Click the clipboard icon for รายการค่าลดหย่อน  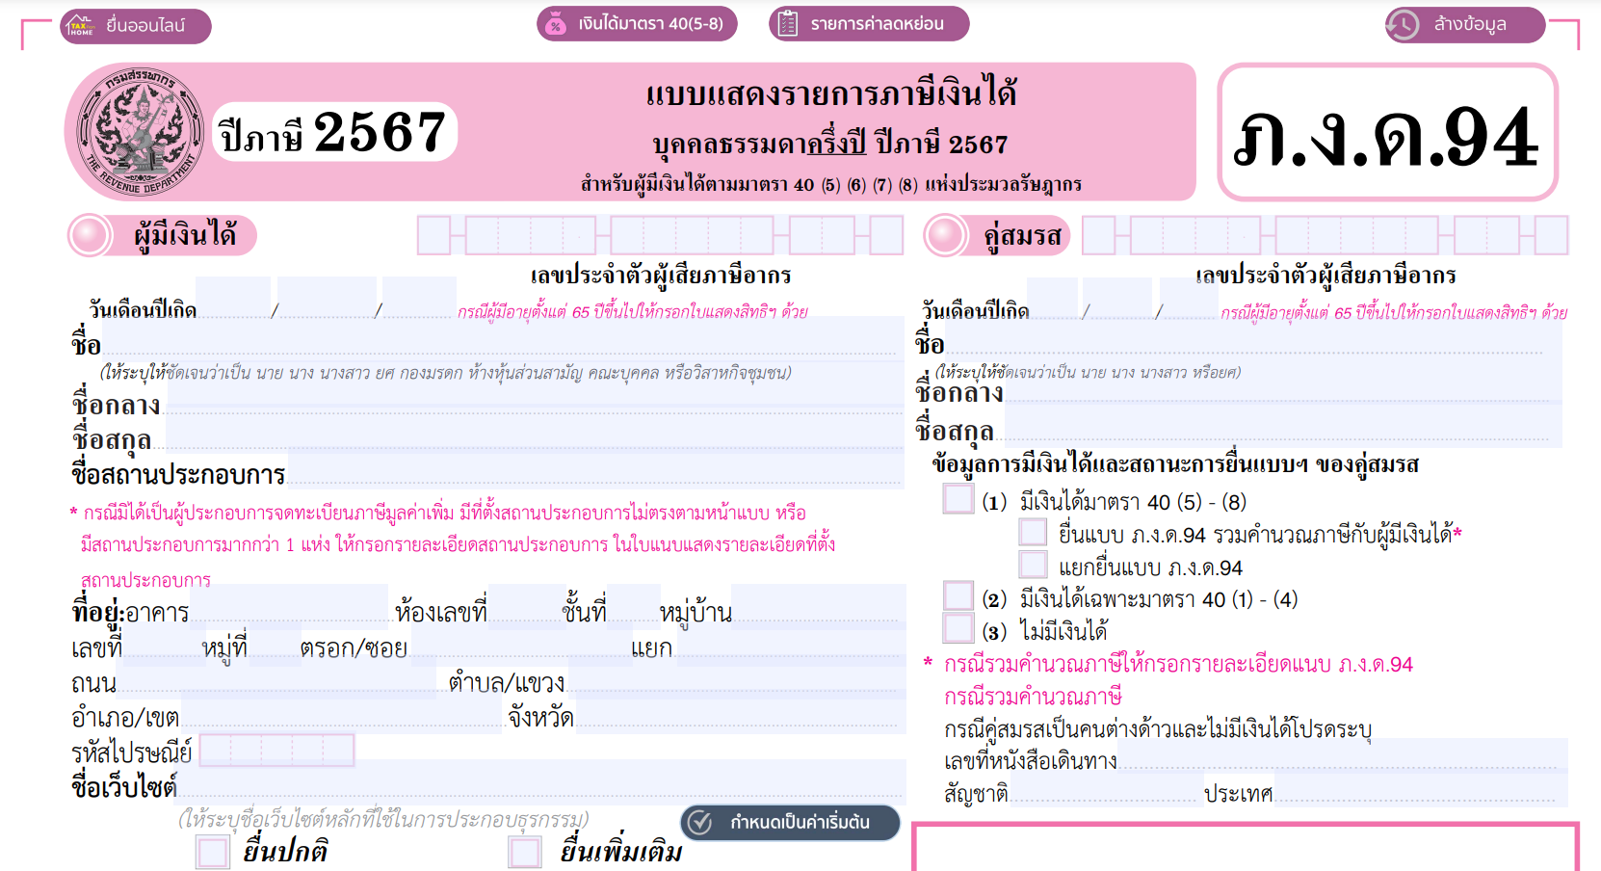(x=787, y=24)
